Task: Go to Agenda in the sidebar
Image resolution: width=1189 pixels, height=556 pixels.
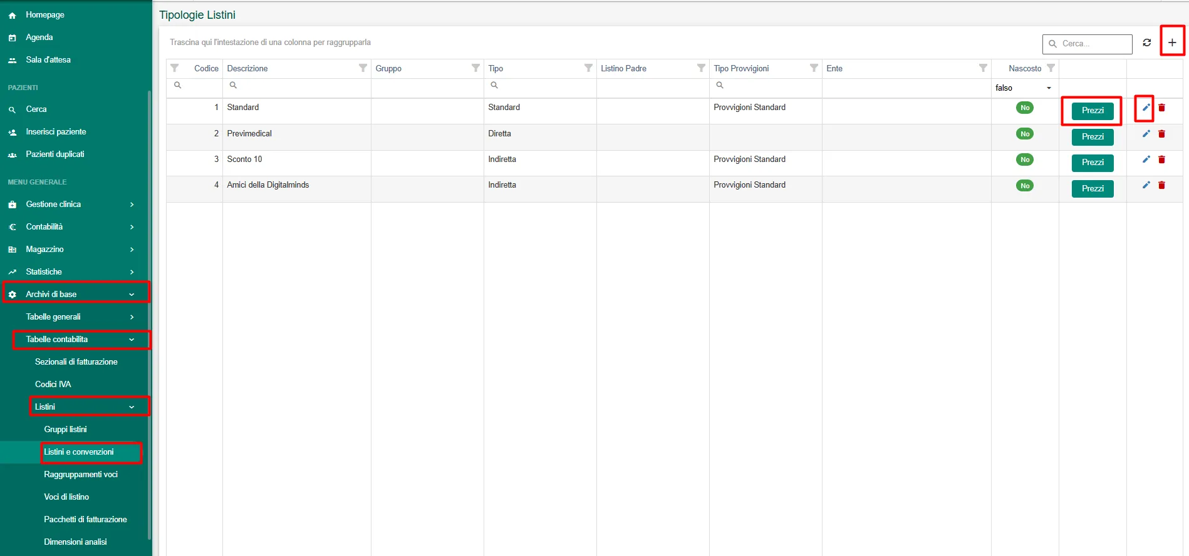Action: pos(39,38)
